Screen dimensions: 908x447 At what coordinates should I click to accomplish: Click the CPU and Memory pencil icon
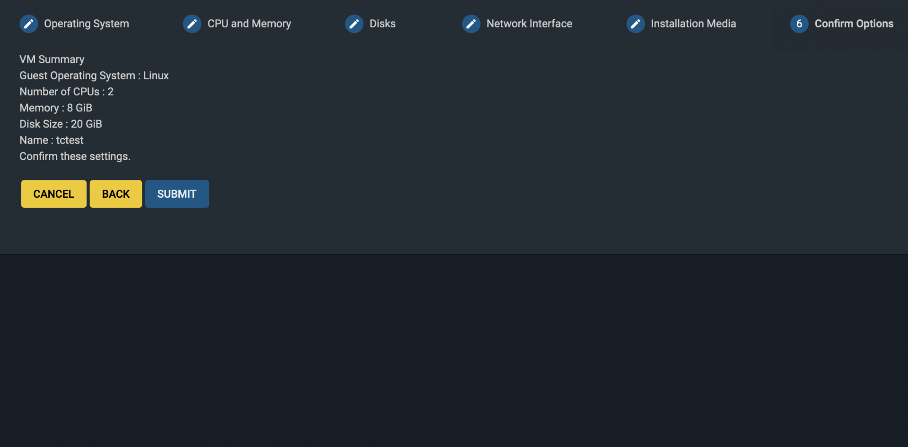tap(192, 24)
